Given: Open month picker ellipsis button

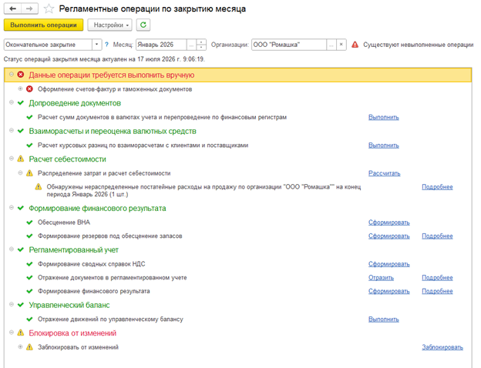Looking at the screenshot, I should [x=191, y=45].
